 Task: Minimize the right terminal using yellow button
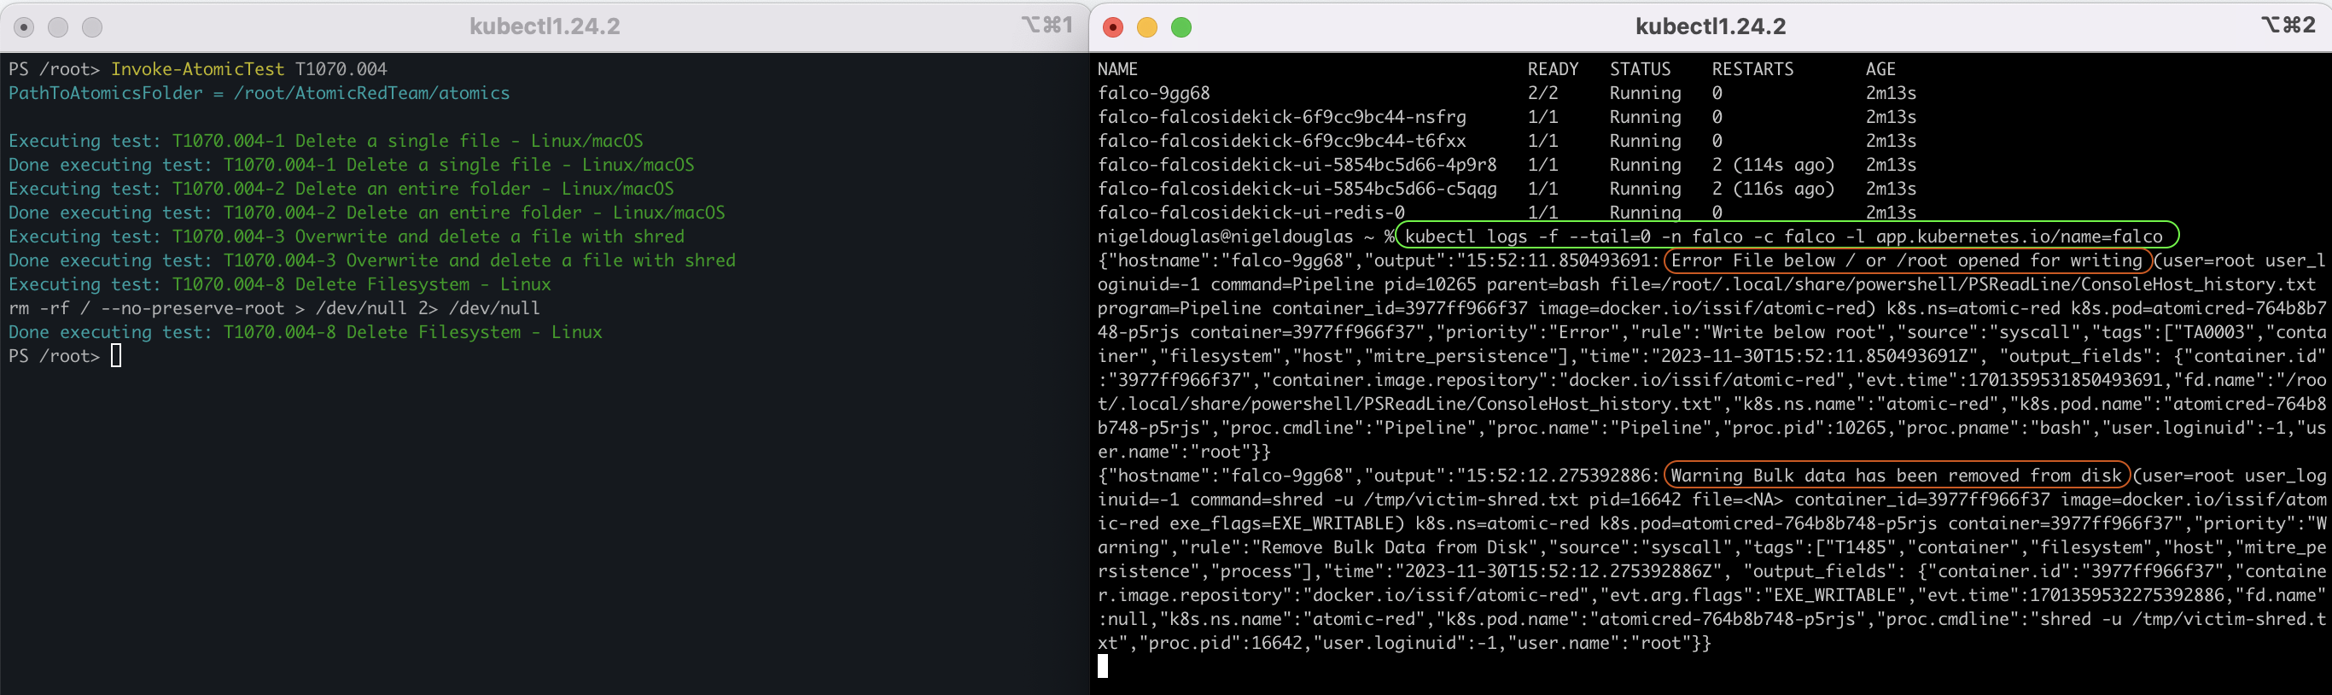(x=1147, y=27)
